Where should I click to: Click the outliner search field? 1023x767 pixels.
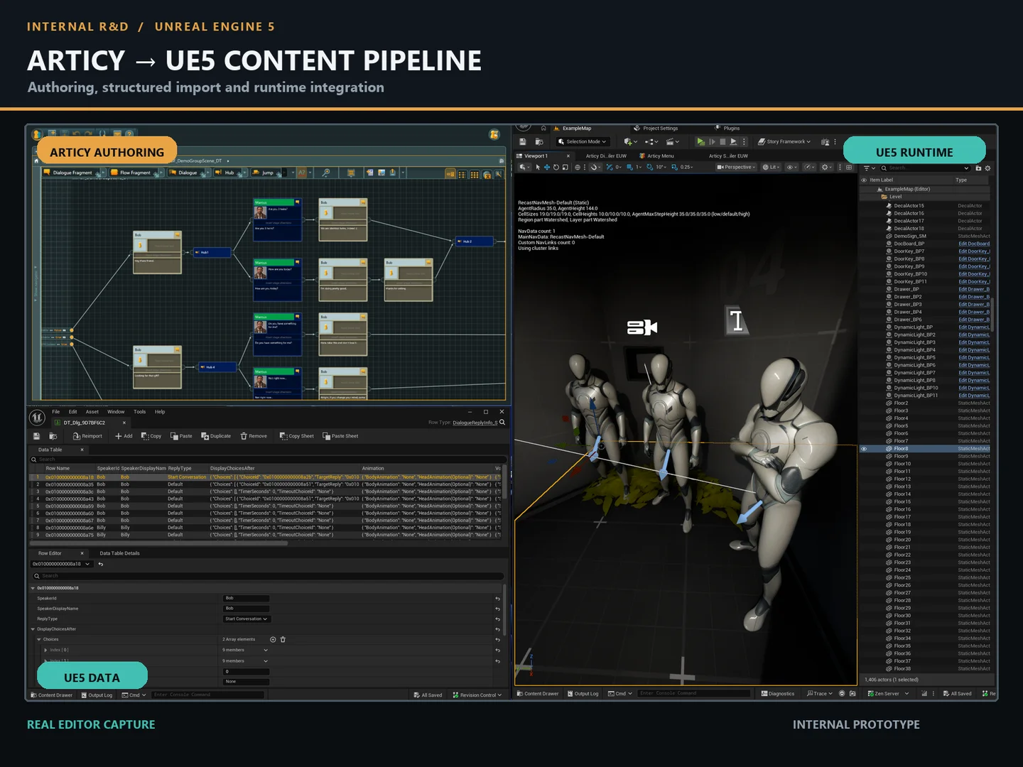coord(926,168)
